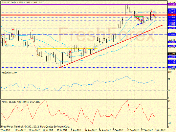
Task: Click the 1.2936 price level label
Action: pos(172,18)
